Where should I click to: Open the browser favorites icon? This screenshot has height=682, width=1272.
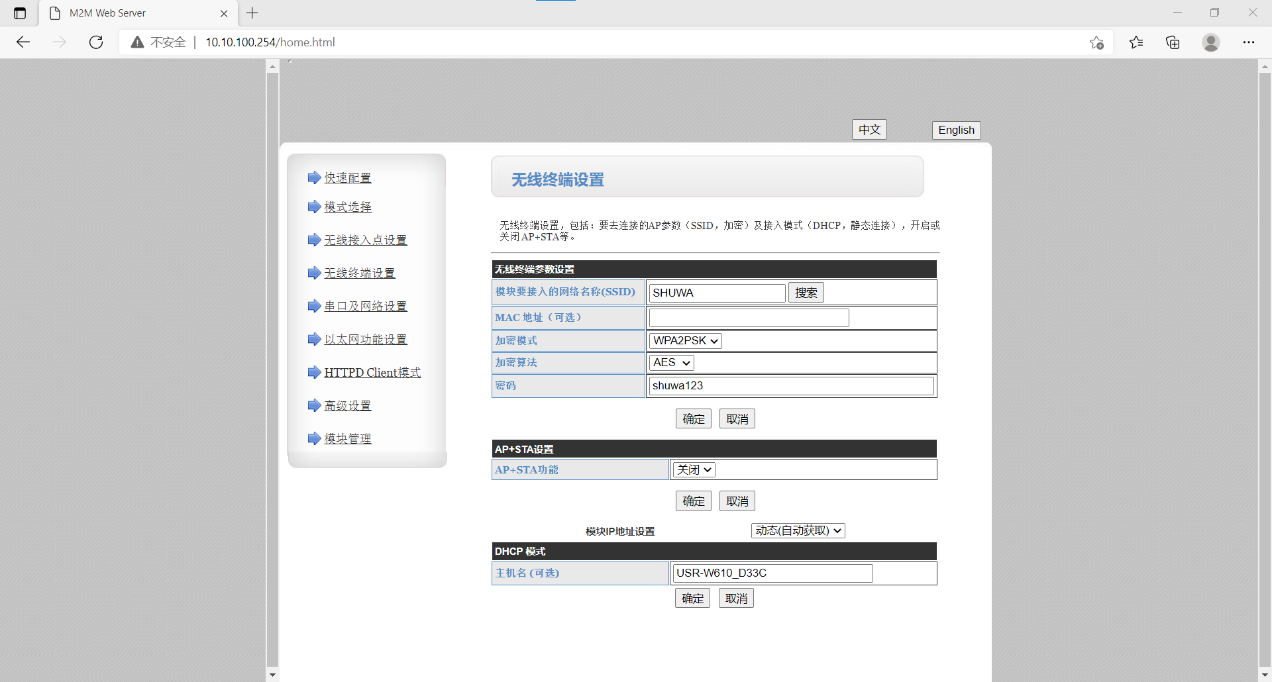pos(1136,42)
